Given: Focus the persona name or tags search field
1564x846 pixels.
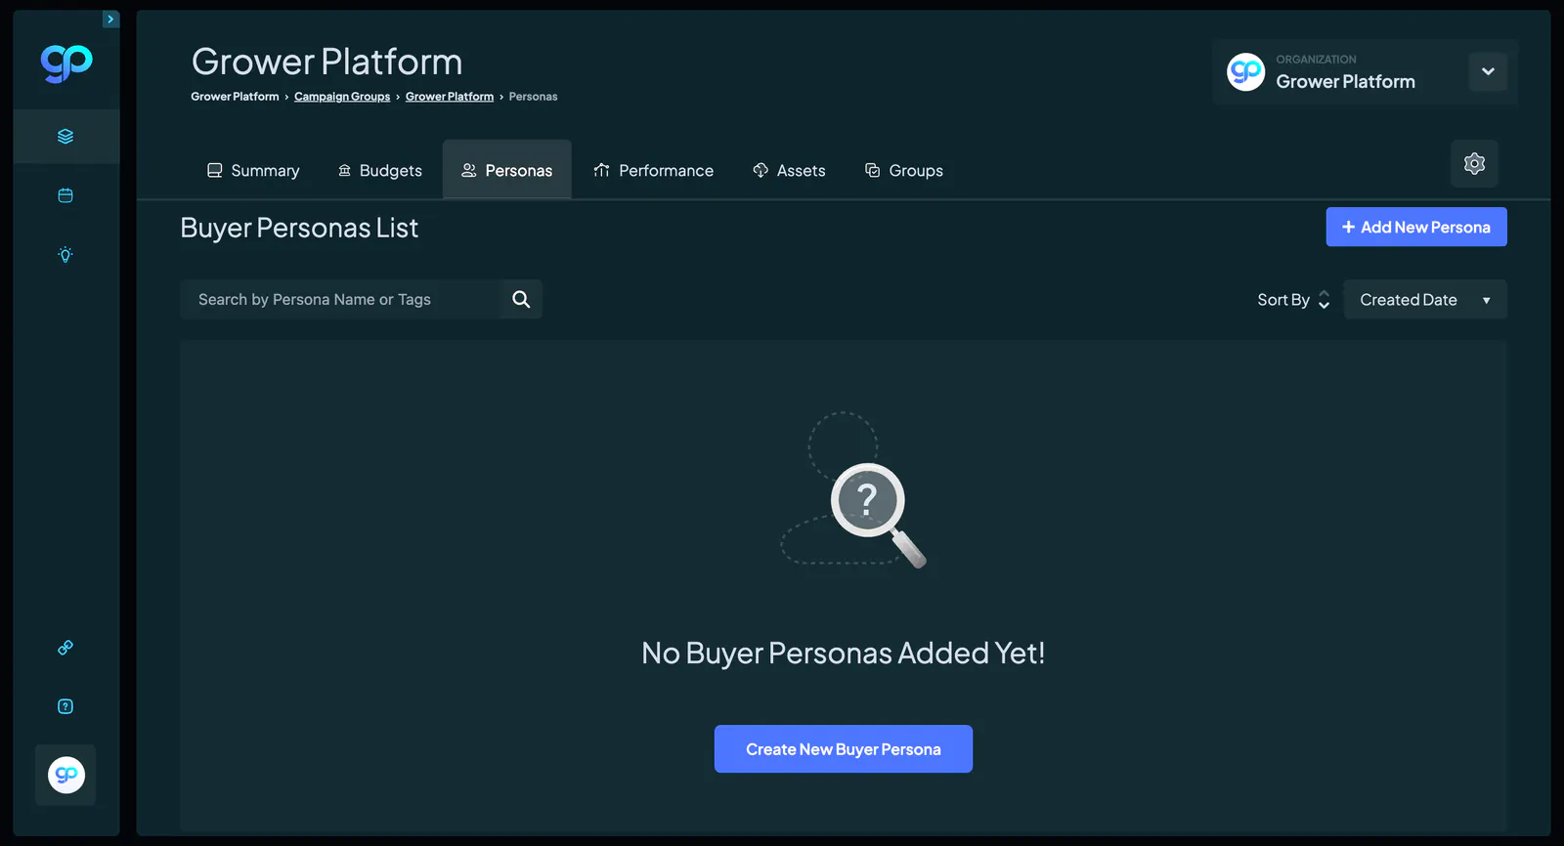Looking at the screenshot, I should [340, 299].
